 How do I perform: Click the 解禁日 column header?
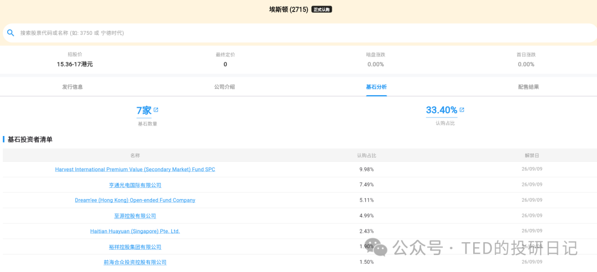(x=532, y=155)
